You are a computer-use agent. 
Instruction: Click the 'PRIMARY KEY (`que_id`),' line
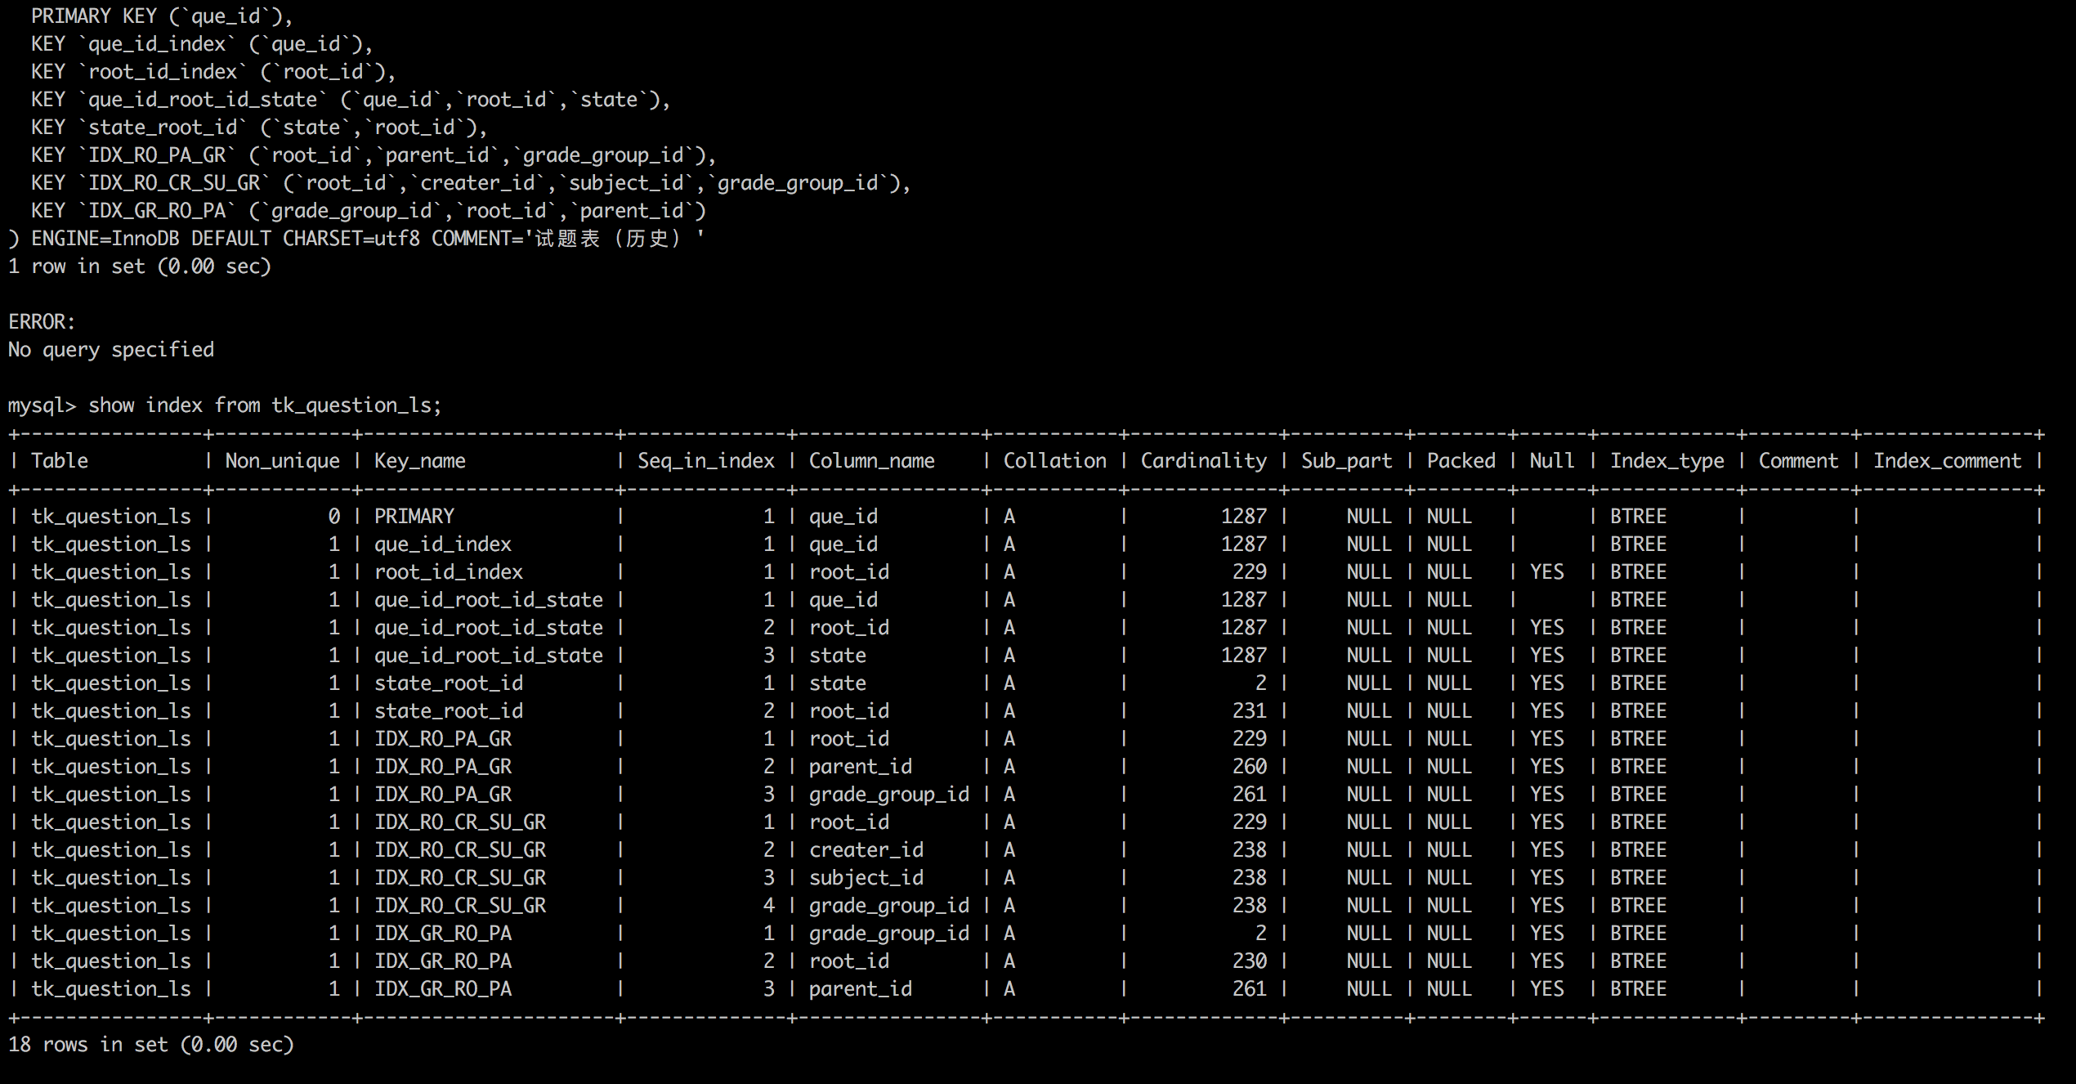162,16
